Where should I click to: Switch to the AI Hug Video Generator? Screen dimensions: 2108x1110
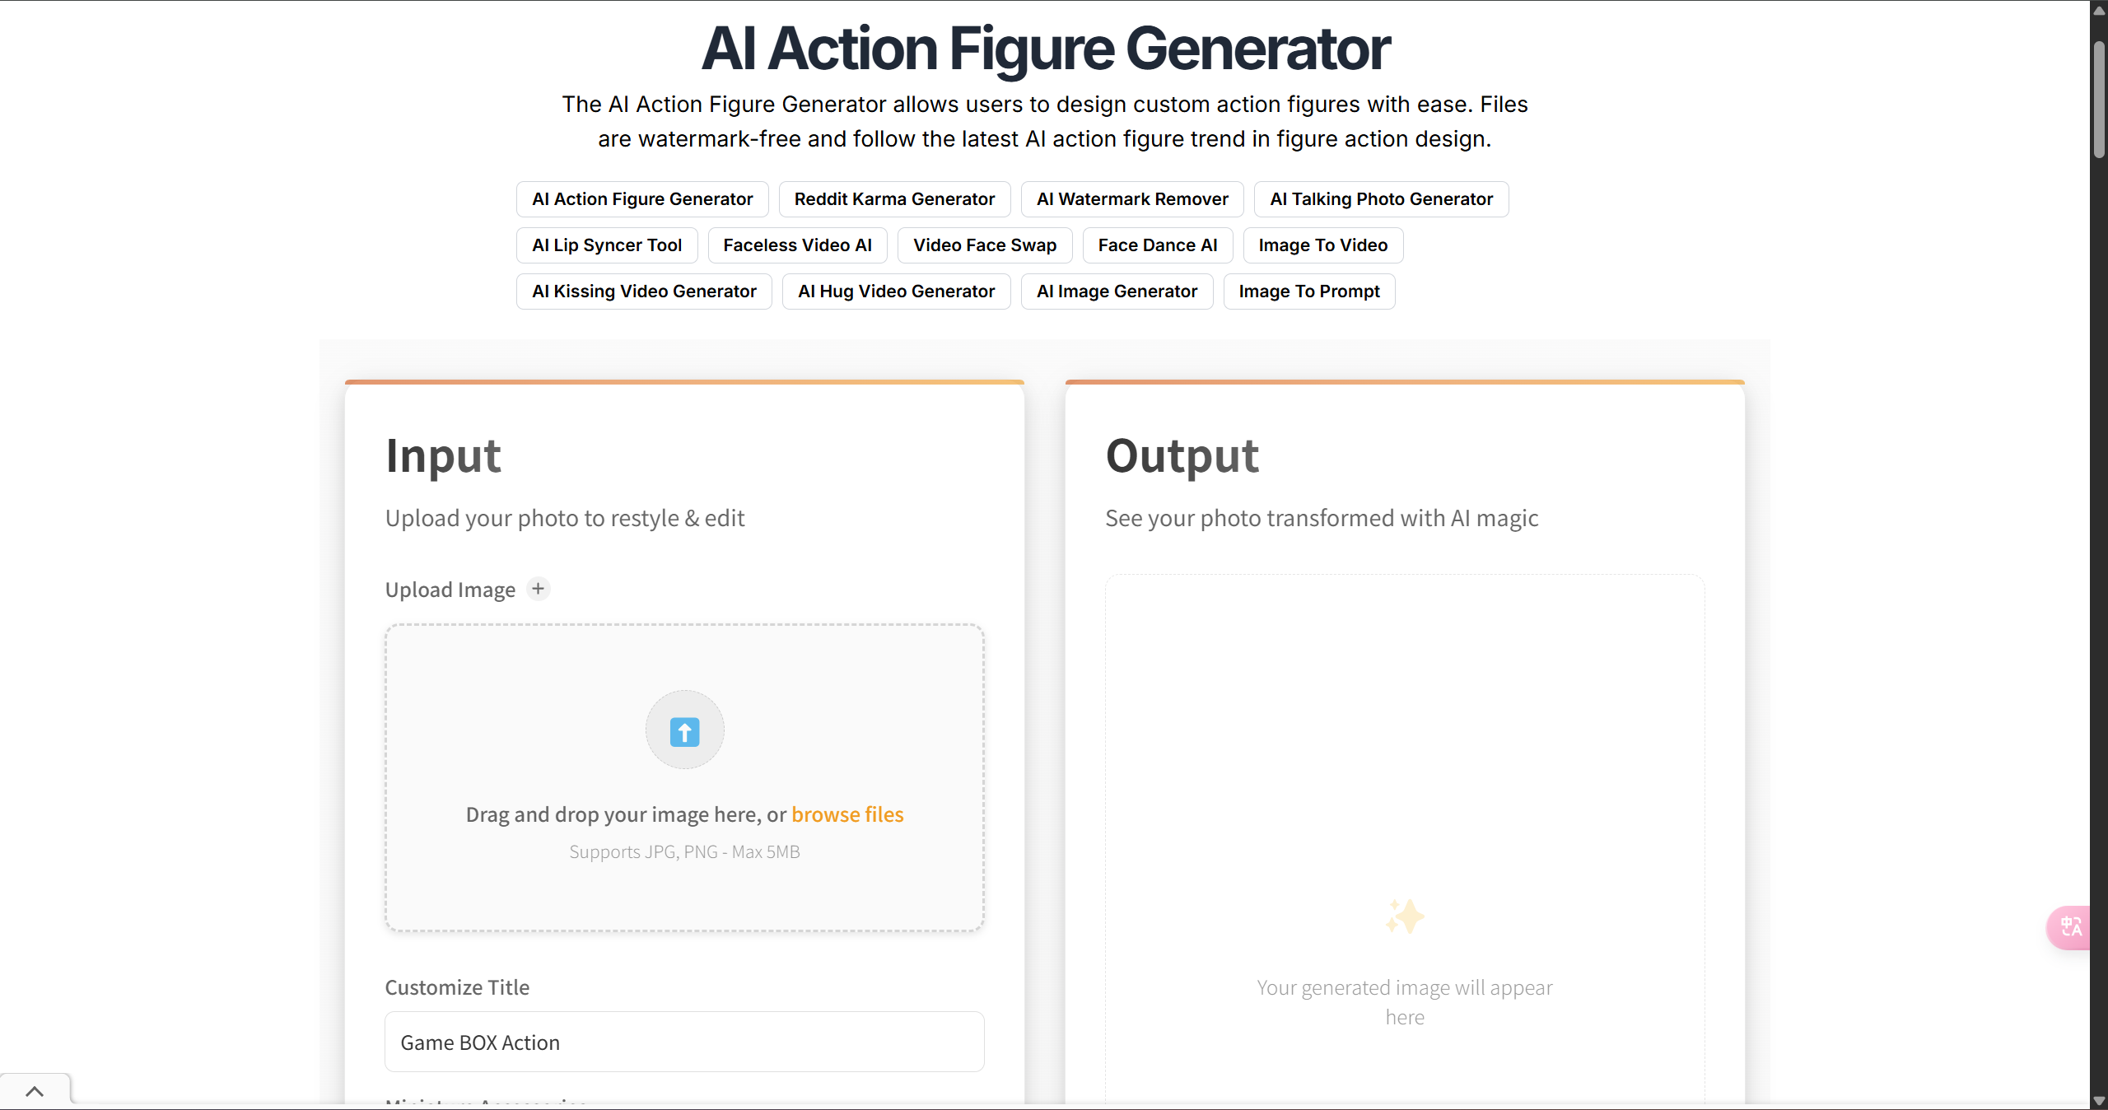tap(895, 291)
